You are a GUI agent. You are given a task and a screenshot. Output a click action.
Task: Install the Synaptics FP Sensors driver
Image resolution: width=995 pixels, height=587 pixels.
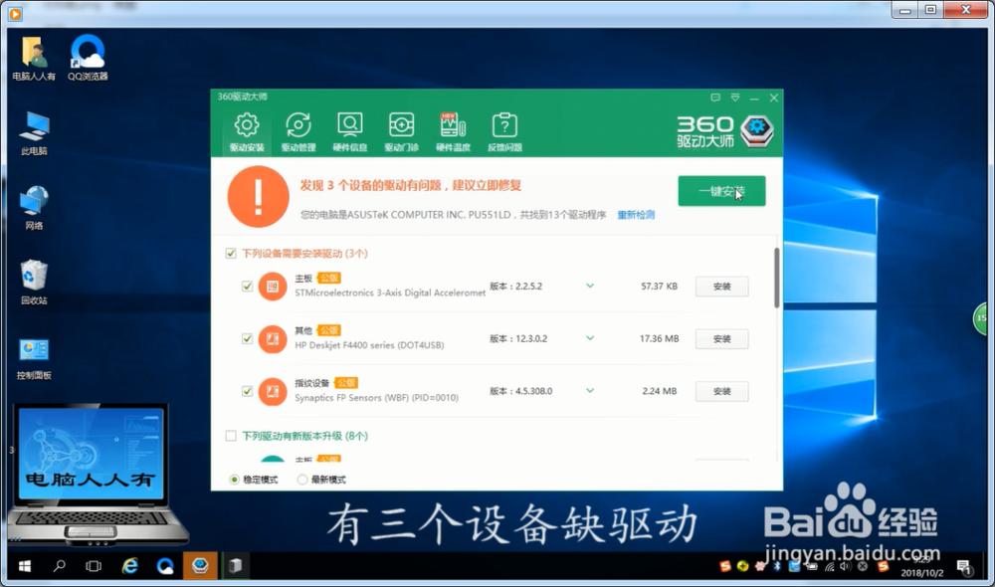[x=721, y=392]
